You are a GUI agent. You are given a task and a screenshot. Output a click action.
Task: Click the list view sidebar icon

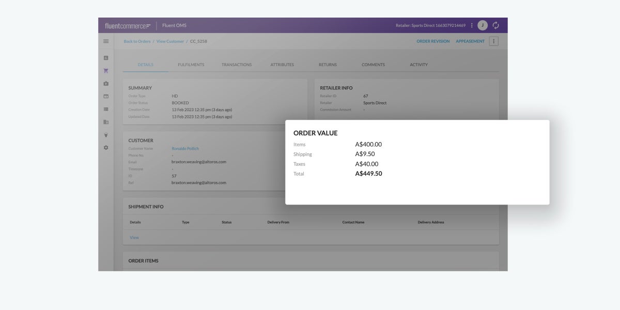tap(106, 109)
